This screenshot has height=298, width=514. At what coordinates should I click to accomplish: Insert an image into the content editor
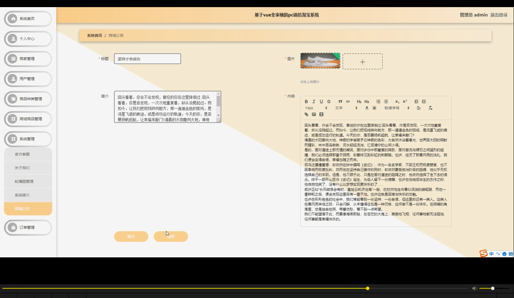click(x=314, y=114)
